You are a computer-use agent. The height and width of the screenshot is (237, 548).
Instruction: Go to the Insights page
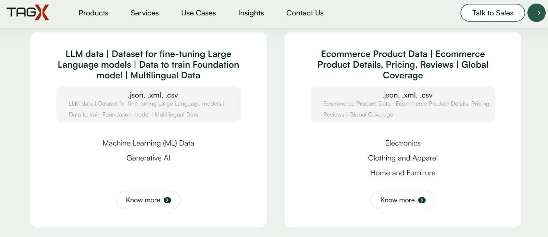point(251,13)
